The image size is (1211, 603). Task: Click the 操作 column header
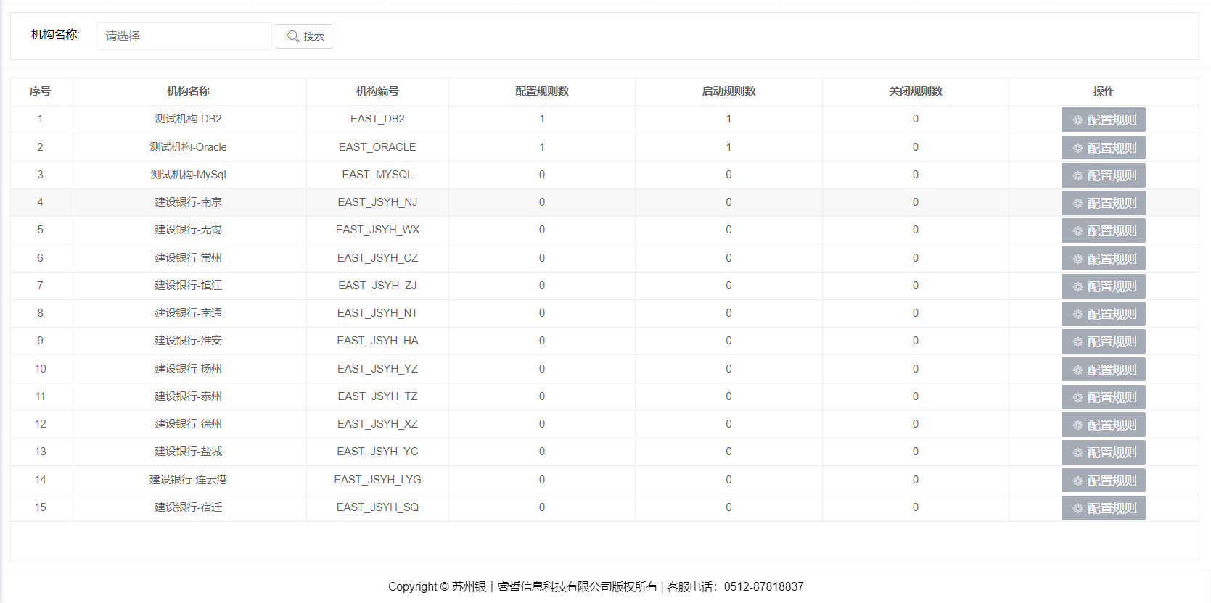(1104, 91)
